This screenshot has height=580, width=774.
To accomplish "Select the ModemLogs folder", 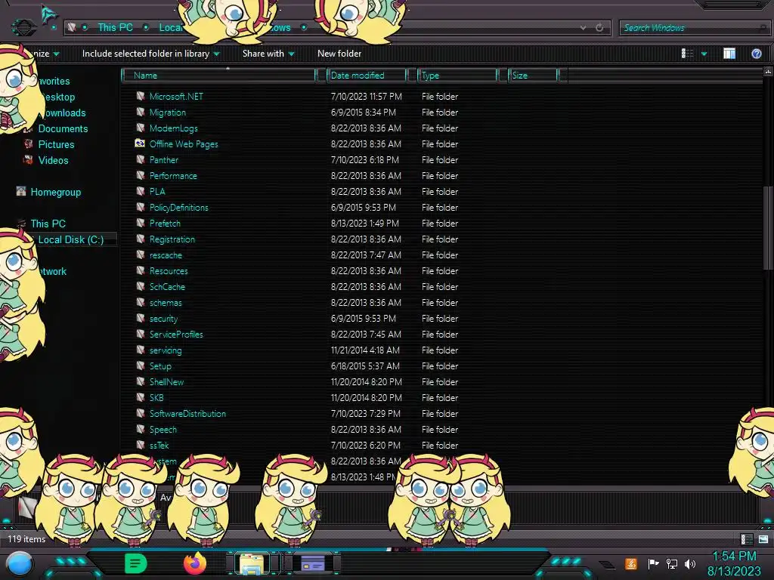I will point(173,128).
